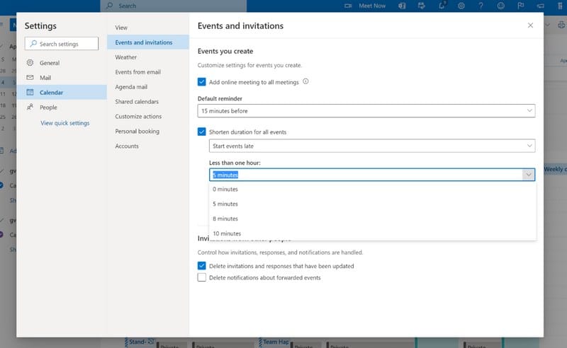This screenshot has width=567, height=348.
Task: Toggle Shorten duration for all events checkbox
Action: pyautogui.click(x=202, y=132)
